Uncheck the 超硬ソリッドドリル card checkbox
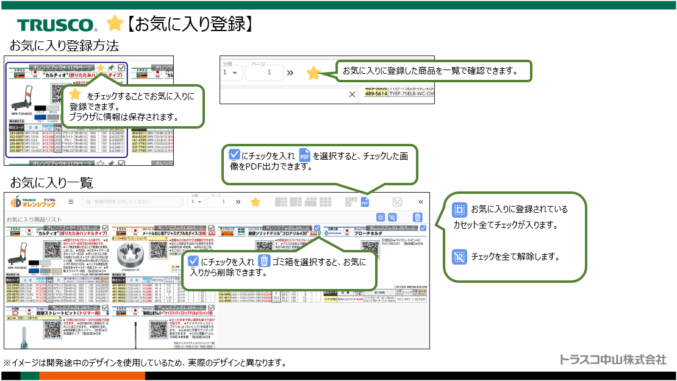 click(317, 228)
